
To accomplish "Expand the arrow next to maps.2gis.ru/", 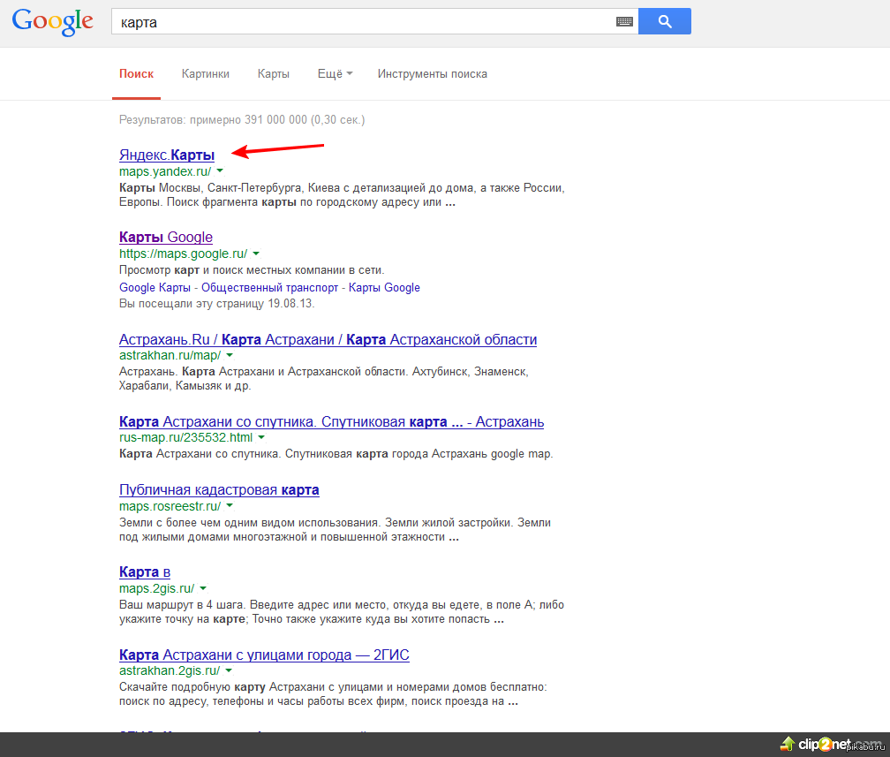I will (x=203, y=588).
